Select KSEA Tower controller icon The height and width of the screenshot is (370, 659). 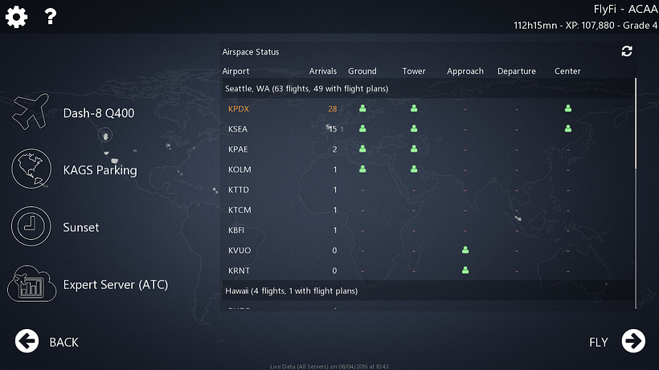click(x=414, y=128)
